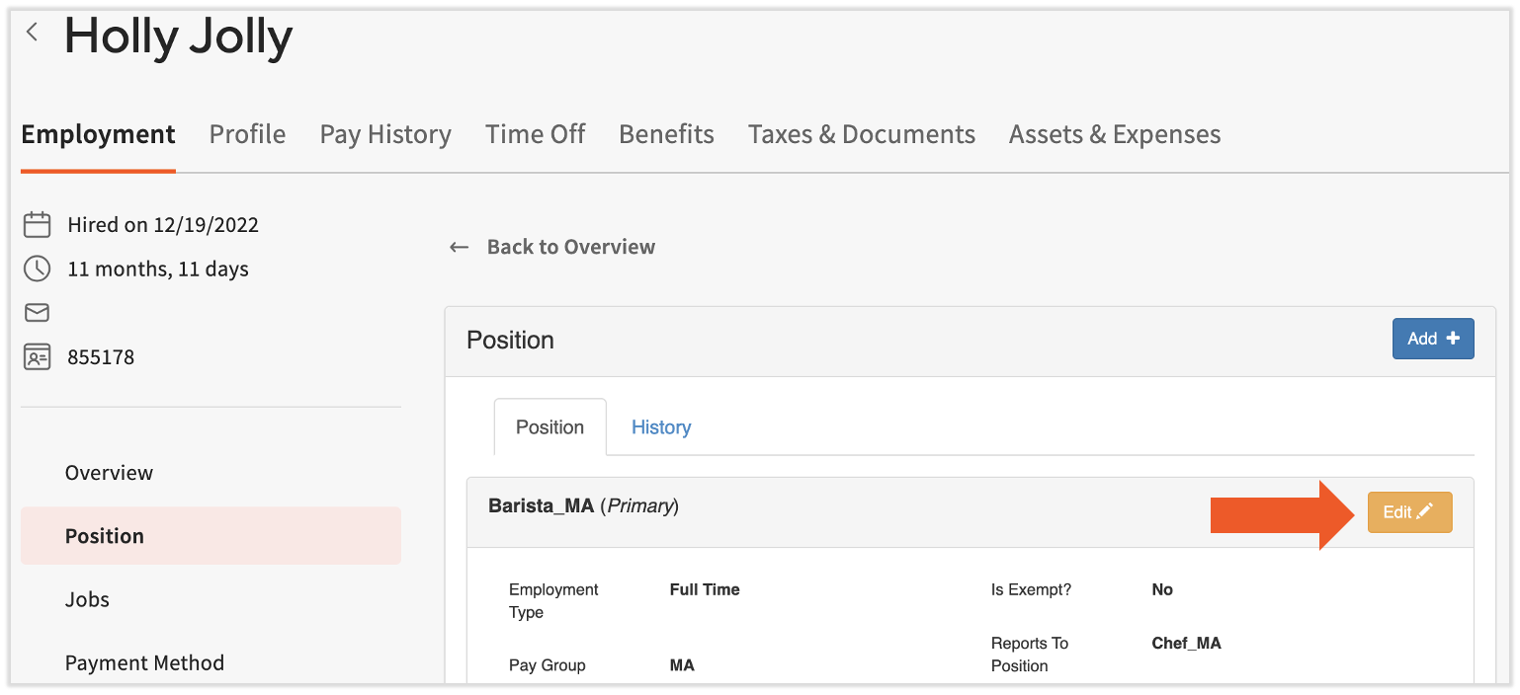Open the Benefits tab

[x=666, y=134]
